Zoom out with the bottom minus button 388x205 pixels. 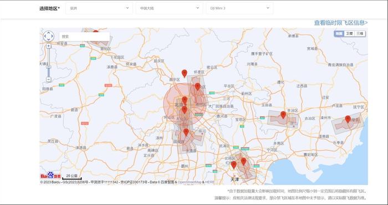click(x=49, y=80)
